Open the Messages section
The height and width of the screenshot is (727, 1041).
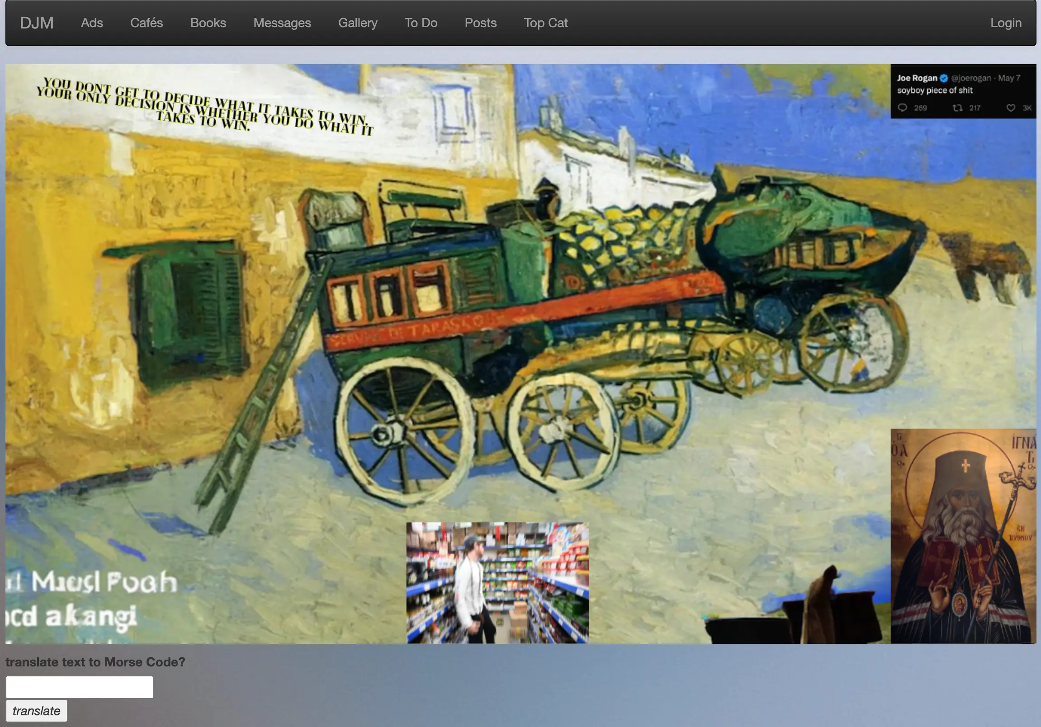pos(282,23)
